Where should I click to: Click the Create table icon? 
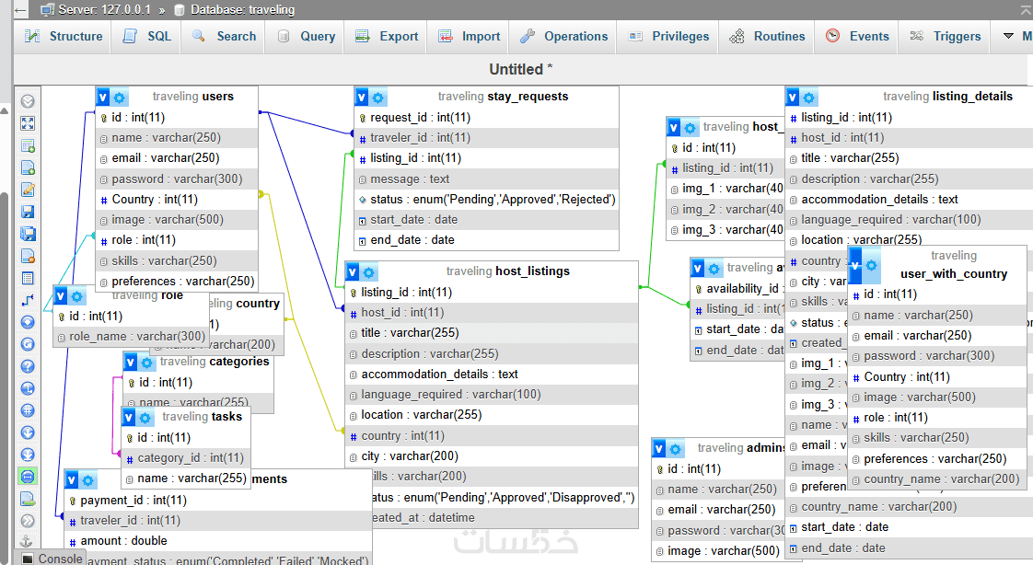coord(28,278)
